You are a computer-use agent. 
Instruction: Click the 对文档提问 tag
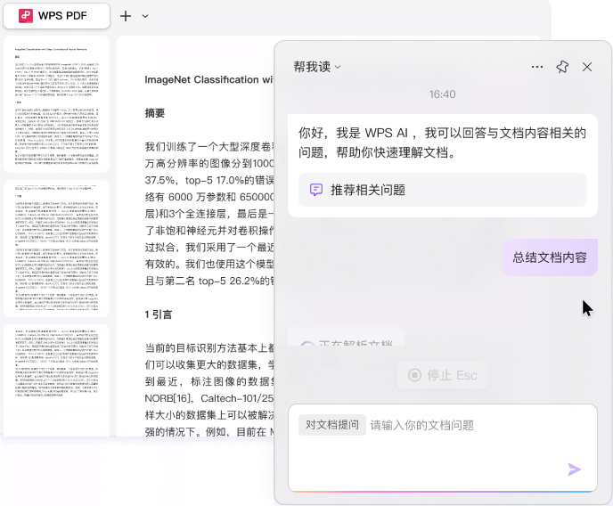click(332, 425)
